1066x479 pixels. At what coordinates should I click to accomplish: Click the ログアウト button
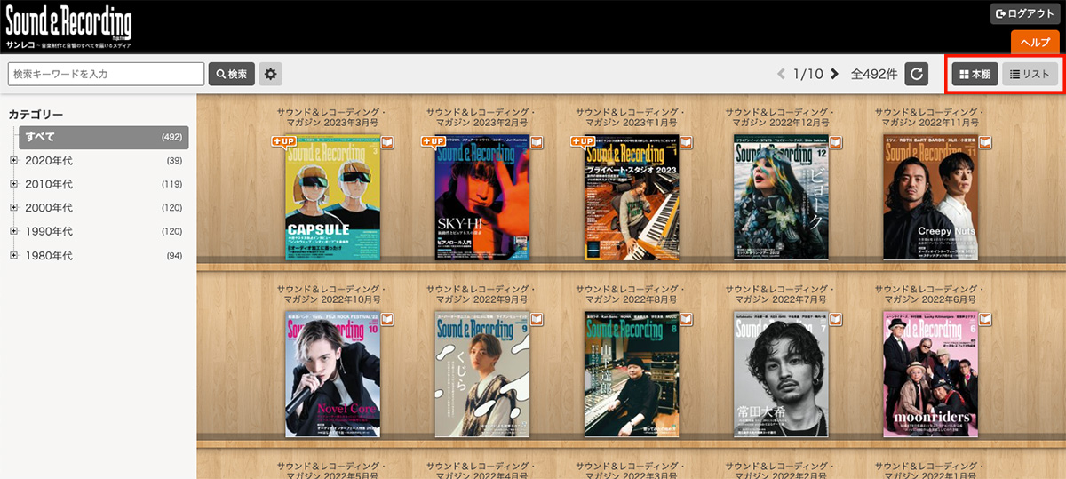(x=1025, y=13)
